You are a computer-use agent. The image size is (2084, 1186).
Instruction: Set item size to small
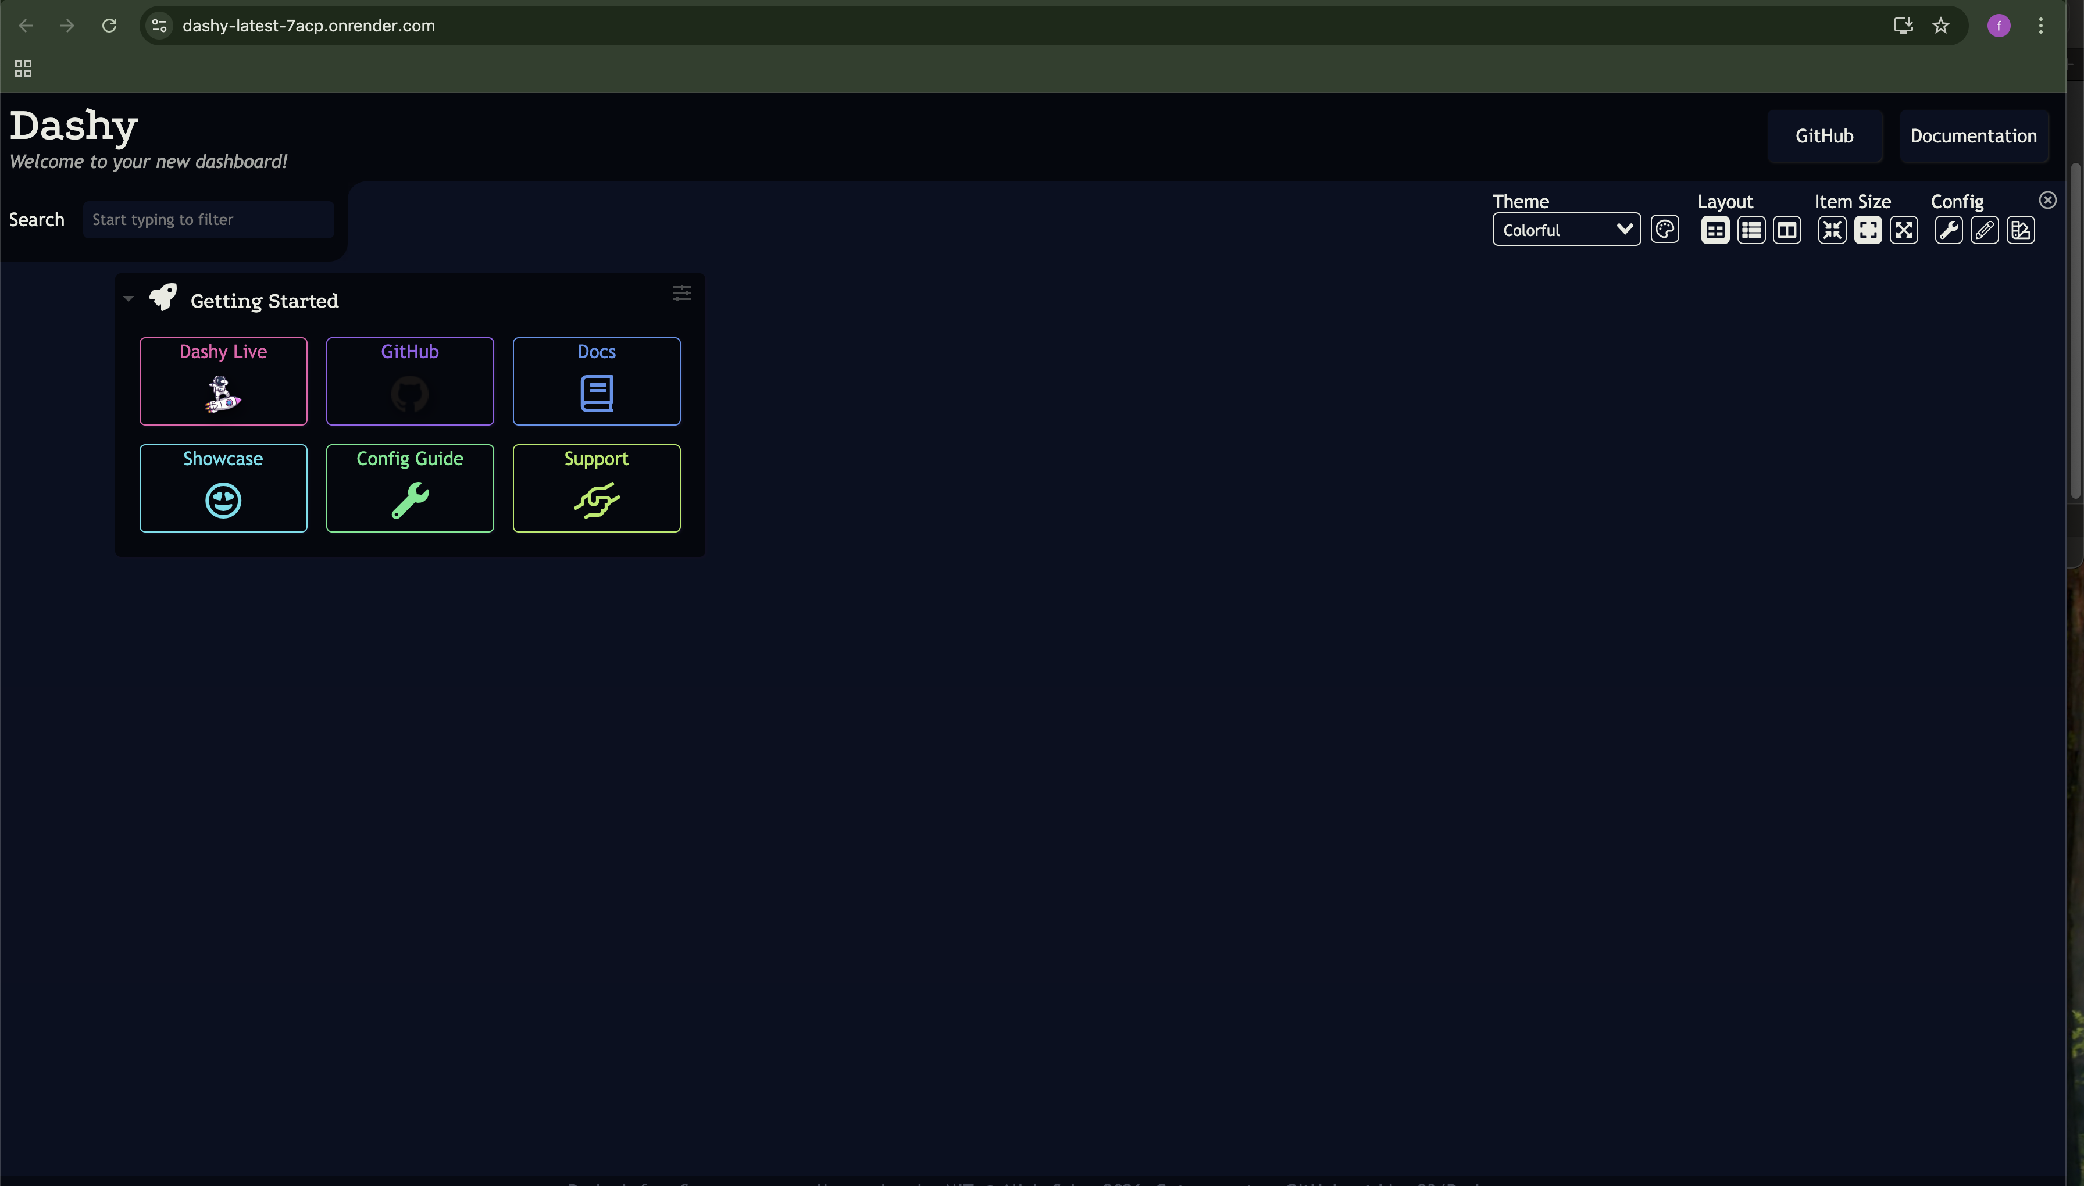click(x=1832, y=231)
